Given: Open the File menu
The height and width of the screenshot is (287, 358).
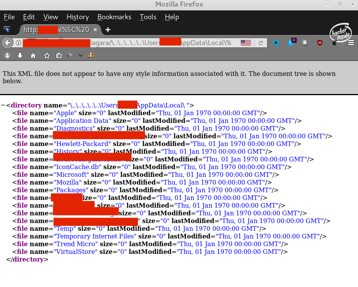Looking at the screenshot, I should (9, 17).
